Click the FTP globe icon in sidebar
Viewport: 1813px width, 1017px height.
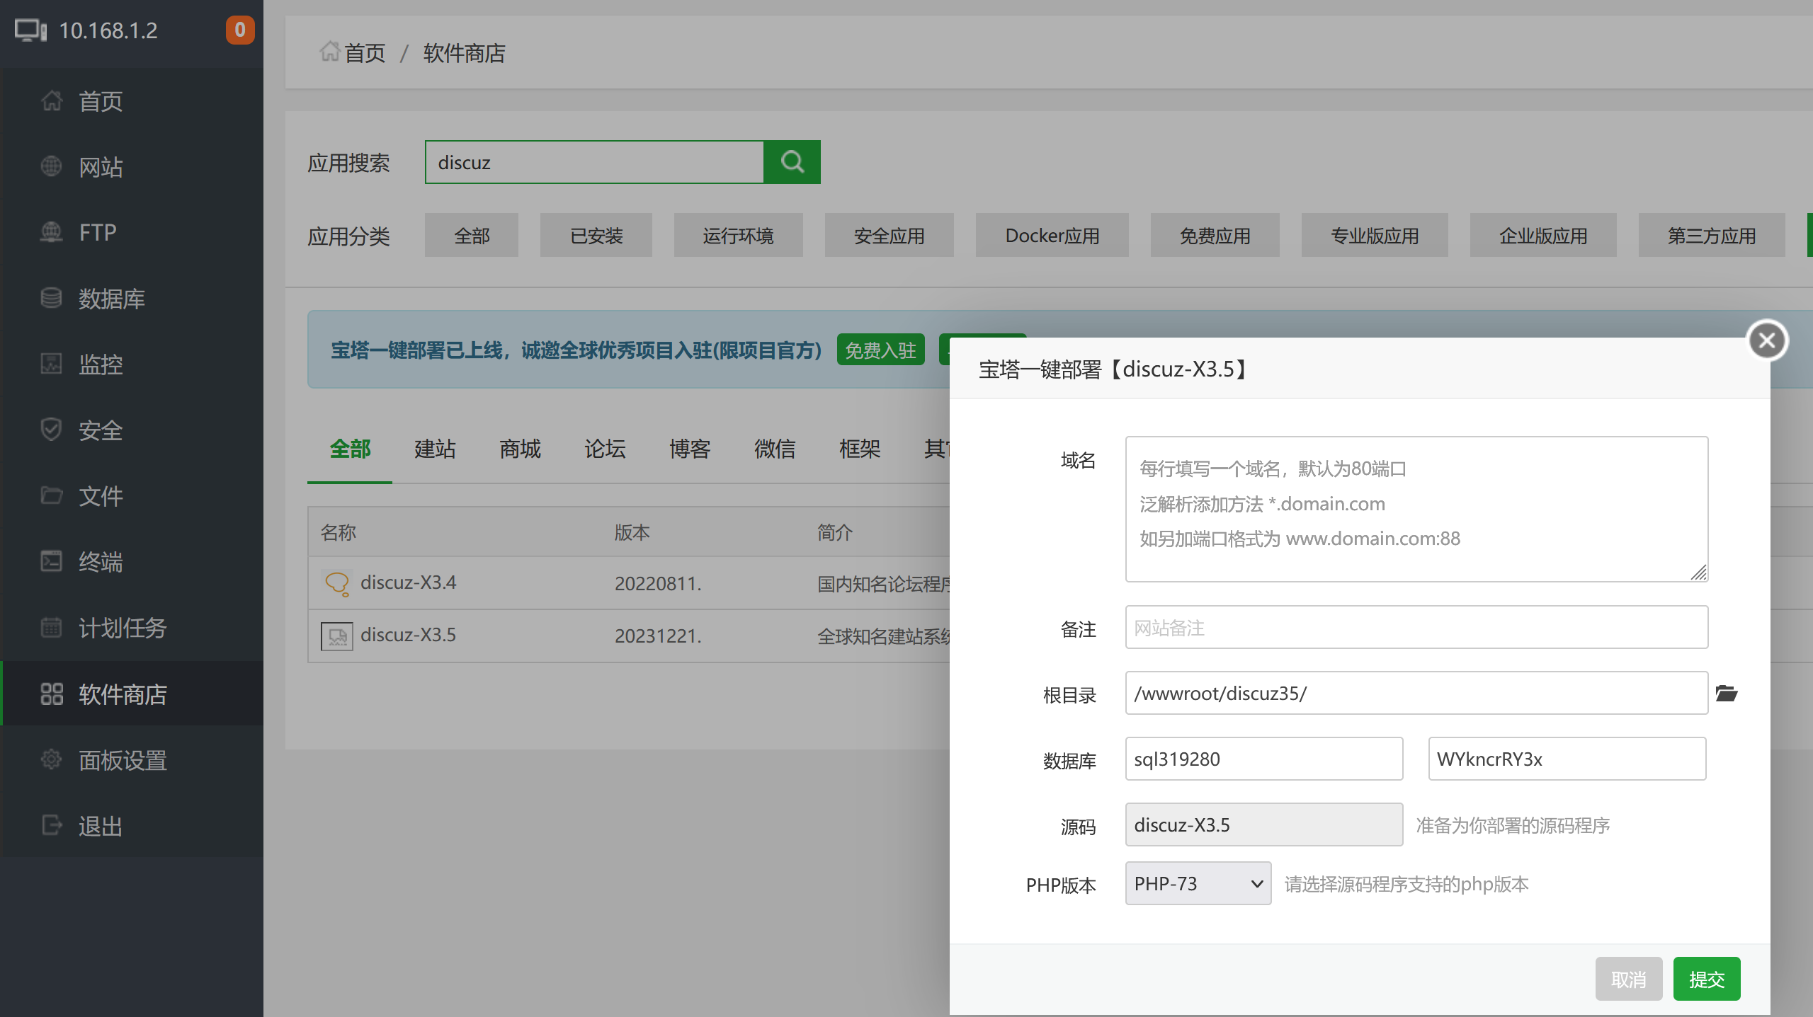click(x=51, y=232)
